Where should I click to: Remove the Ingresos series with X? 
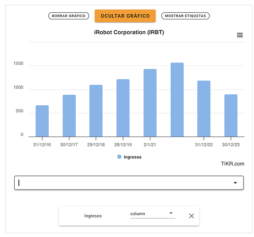(x=192, y=216)
